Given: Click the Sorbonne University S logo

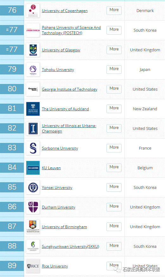Looking at the screenshot, I should [33, 148].
